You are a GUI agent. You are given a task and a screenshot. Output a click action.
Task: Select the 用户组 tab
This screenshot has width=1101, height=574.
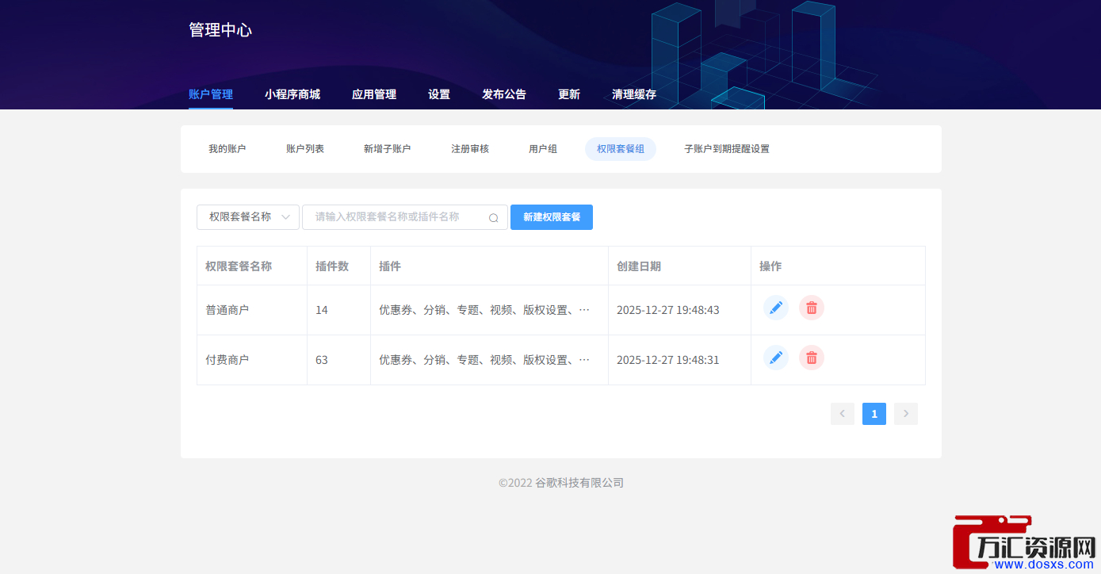pos(543,149)
